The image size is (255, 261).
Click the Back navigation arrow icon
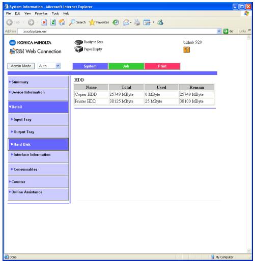pos(10,22)
